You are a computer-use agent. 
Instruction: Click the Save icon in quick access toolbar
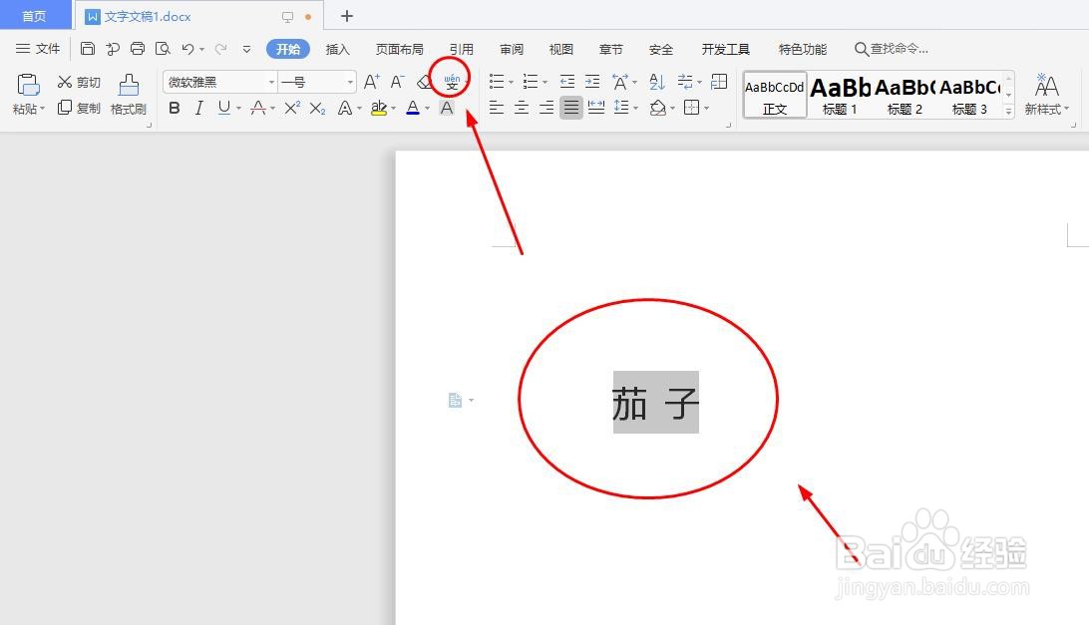point(88,48)
